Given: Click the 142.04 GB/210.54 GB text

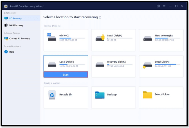Looking at the screenshot, I should [69, 66].
